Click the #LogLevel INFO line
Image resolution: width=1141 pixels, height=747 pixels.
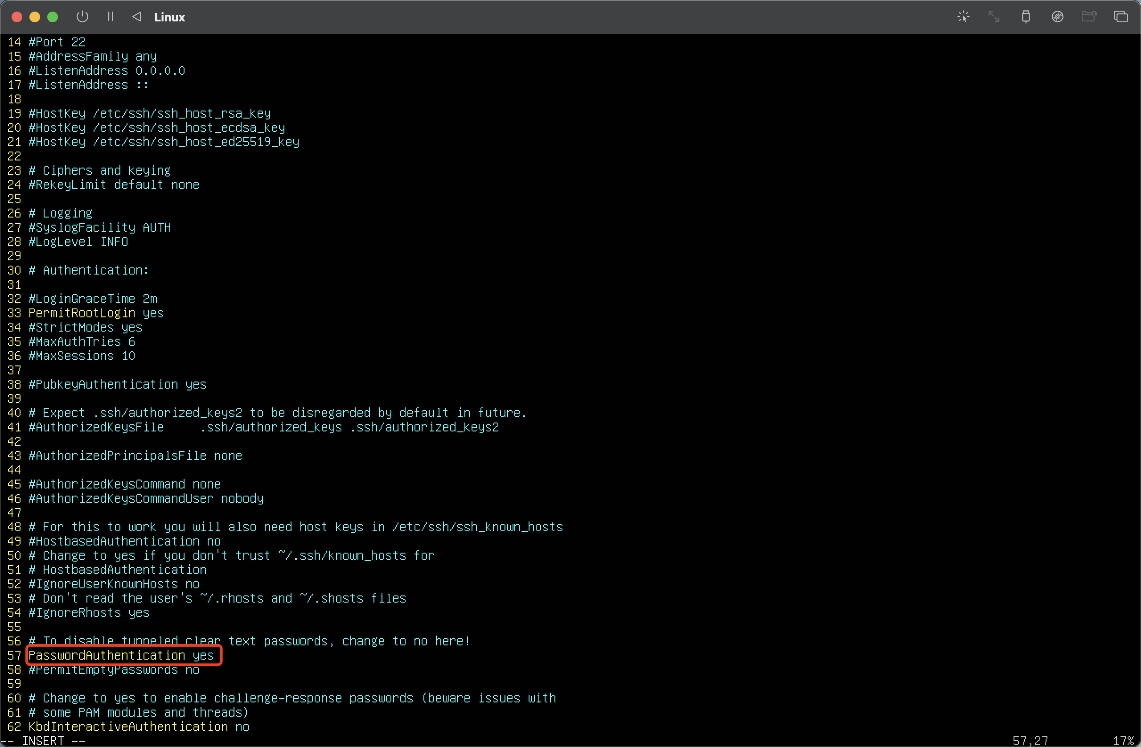coord(78,242)
